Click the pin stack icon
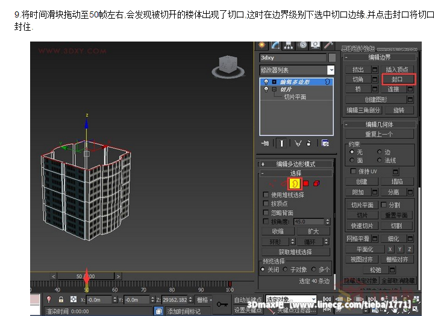 (265, 143)
